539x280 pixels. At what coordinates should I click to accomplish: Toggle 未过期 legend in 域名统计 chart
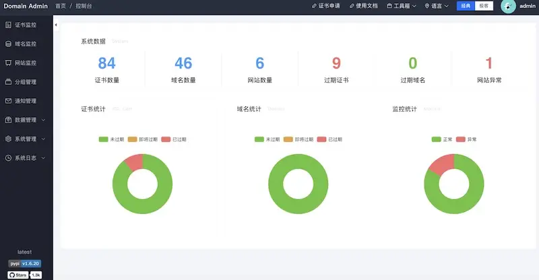(x=267, y=139)
